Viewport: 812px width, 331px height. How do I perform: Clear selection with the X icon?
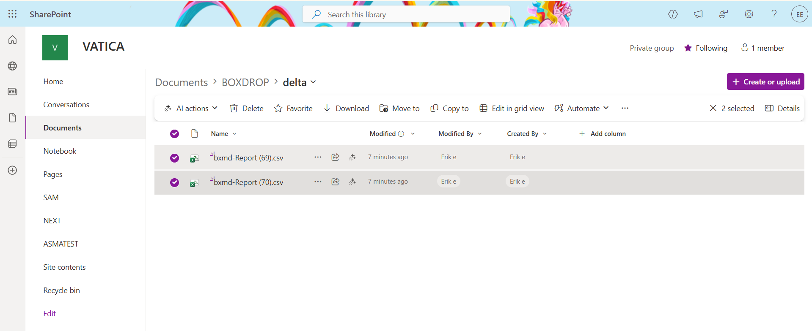click(x=713, y=108)
